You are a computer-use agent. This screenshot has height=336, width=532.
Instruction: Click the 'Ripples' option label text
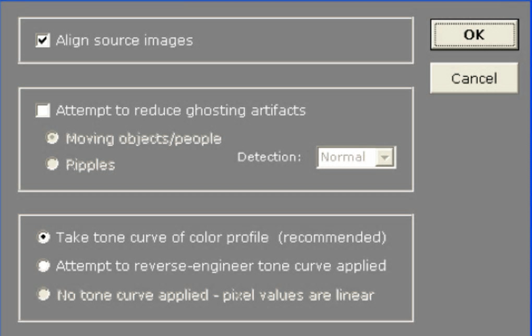point(90,165)
